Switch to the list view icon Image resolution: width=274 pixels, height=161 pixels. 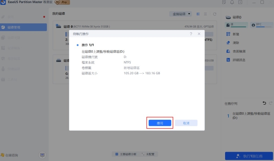205,14
